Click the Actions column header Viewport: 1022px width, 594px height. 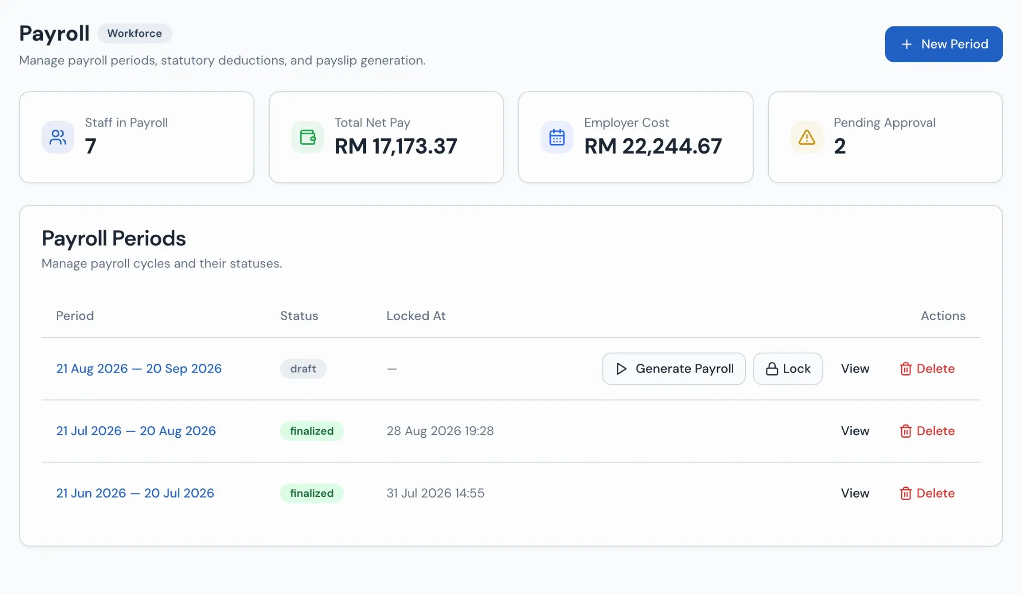[943, 316]
